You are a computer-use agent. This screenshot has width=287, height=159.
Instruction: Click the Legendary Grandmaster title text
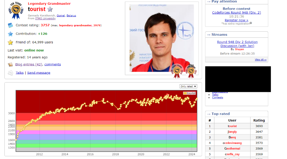point(49,3)
